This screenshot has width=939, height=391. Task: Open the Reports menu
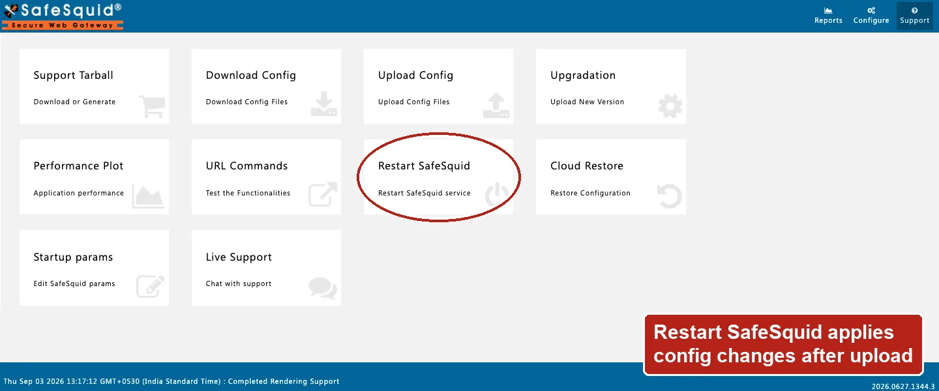coord(828,16)
